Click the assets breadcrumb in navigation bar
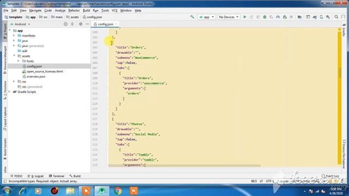Image resolution: width=349 pixels, height=196 pixels. tap(73, 17)
